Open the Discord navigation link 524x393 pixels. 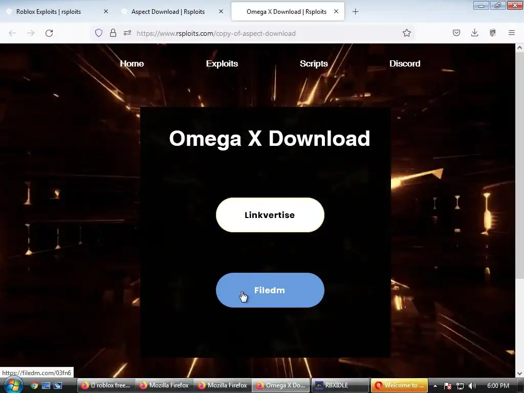[x=405, y=63]
